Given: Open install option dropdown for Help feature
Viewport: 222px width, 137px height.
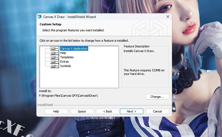Looking at the screenshot, I should [x=54, y=53].
